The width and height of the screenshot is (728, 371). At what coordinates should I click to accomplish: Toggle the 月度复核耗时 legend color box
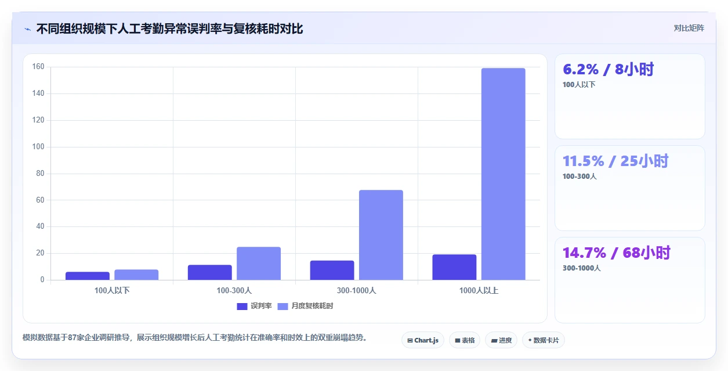283,306
